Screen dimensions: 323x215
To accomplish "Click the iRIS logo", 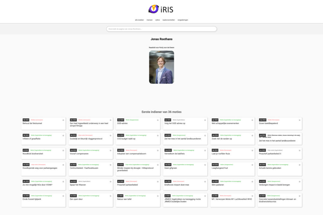I will (161, 9).
